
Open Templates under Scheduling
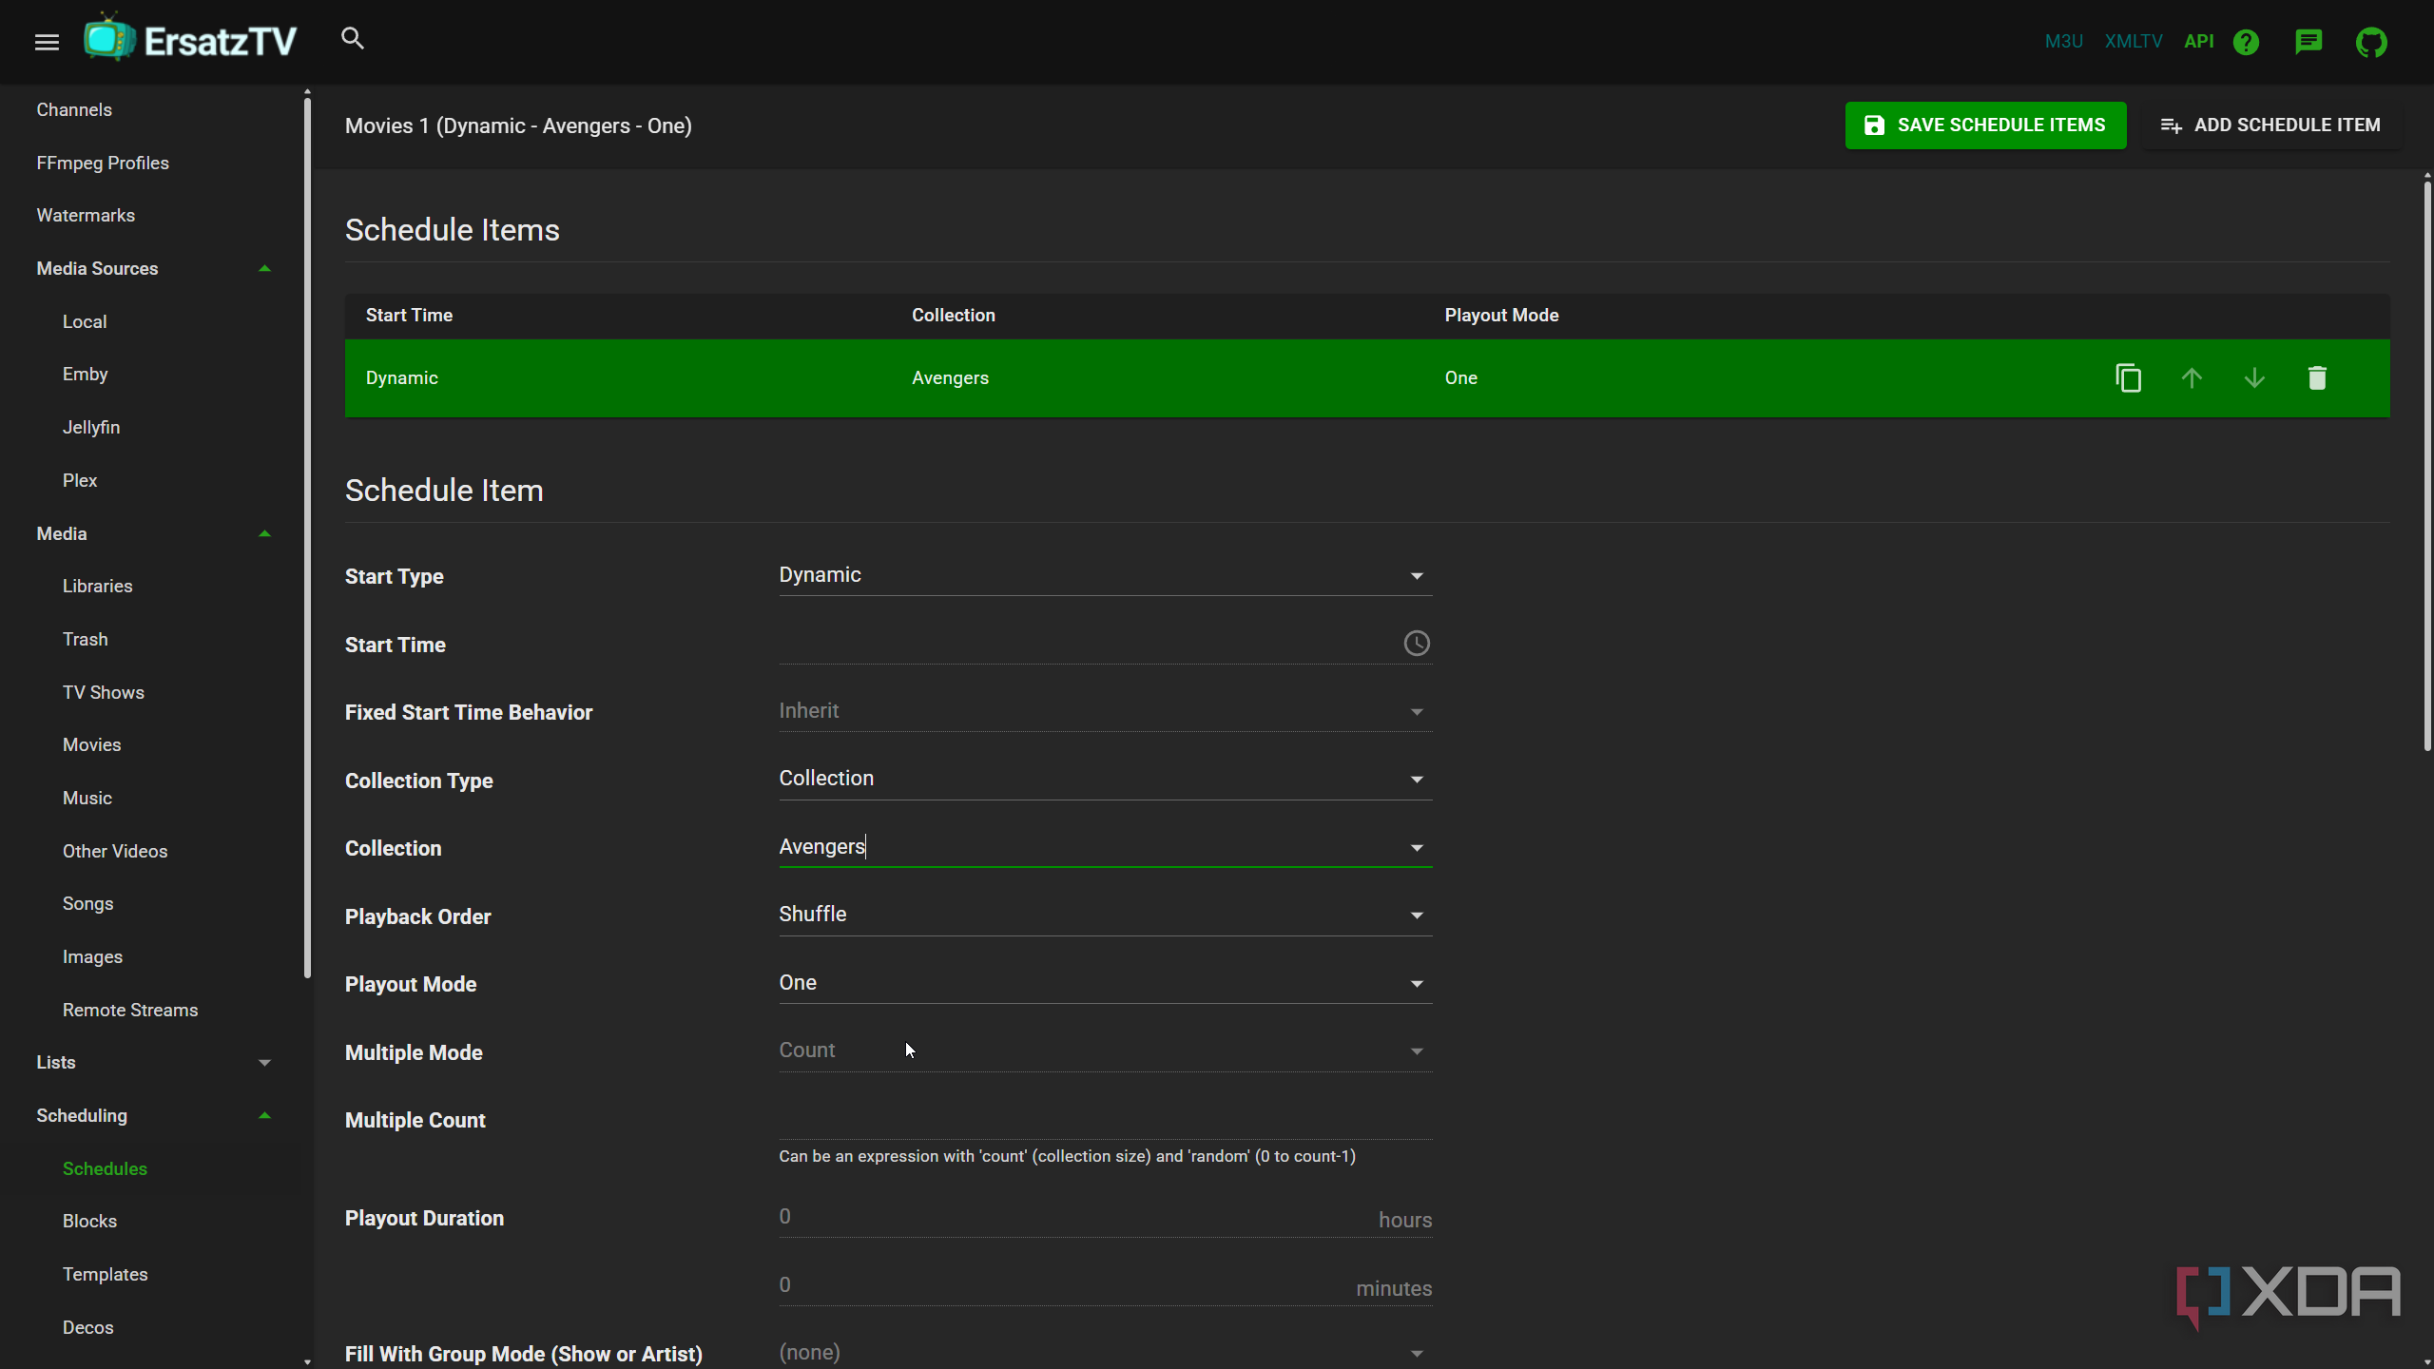[x=105, y=1275]
